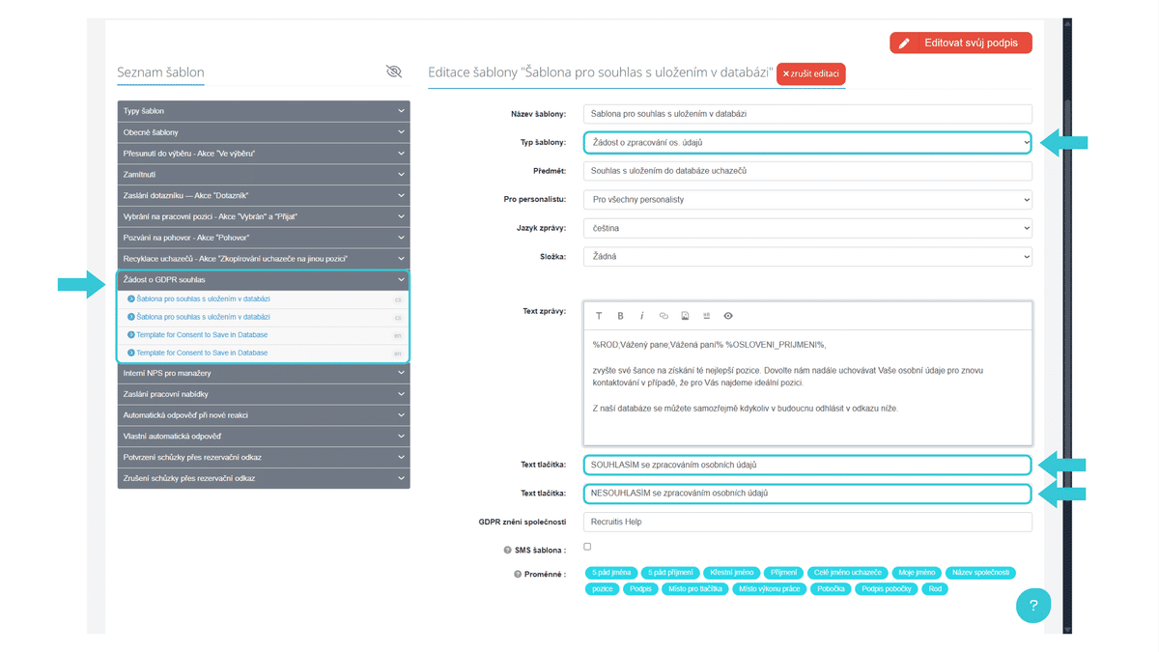Open the Pro personalistu dropdown
Viewport: 1159px width, 652px height.
tap(807, 199)
